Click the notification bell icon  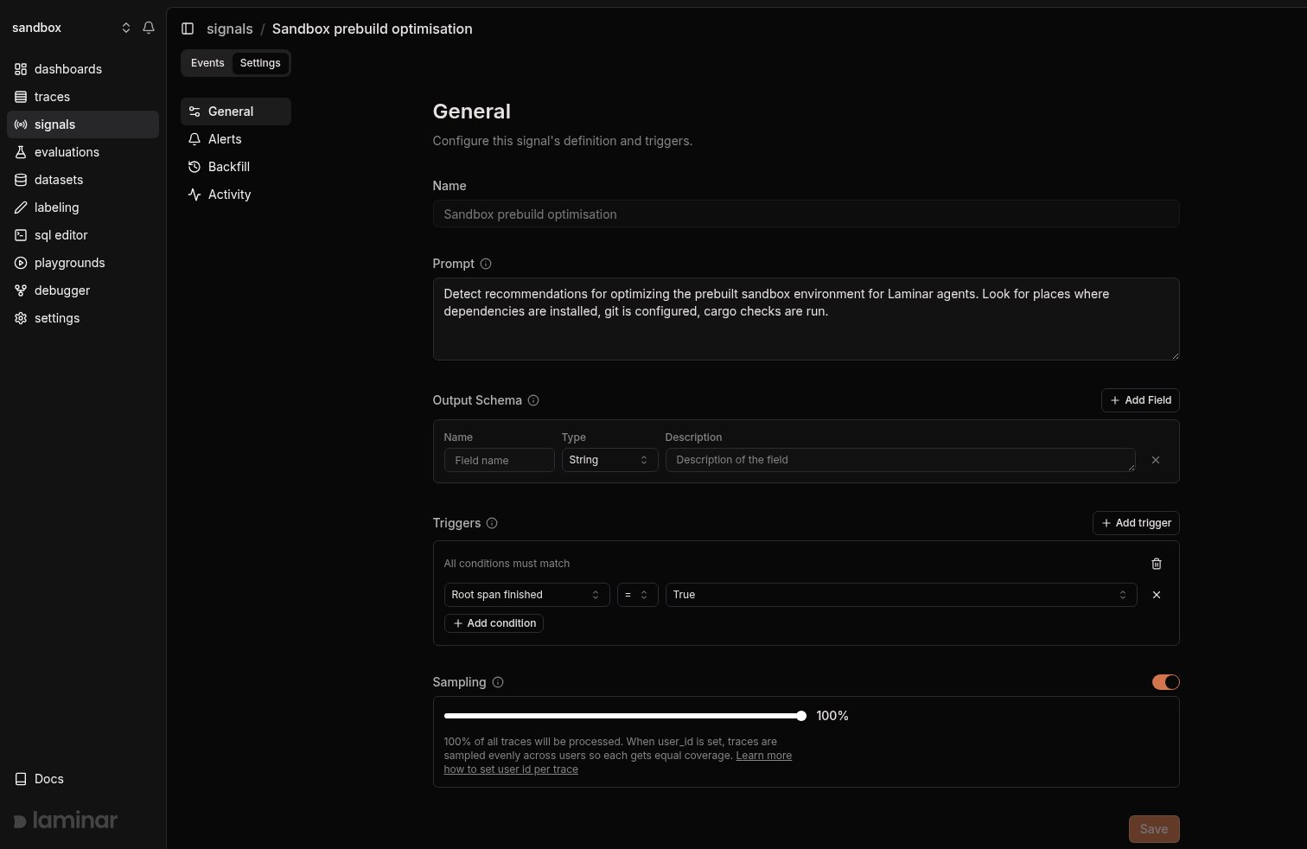[149, 28]
